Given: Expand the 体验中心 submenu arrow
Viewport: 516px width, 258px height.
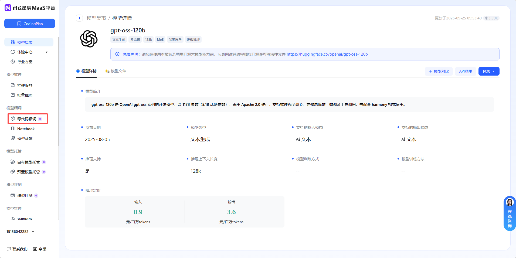Looking at the screenshot, I should pyautogui.click(x=47, y=52).
